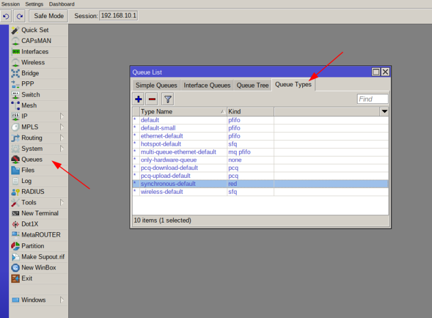Open the Bridge sidebar item

[x=30, y=73]
